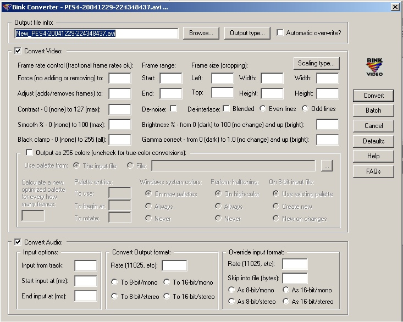This screenshot has width=403, height=322.
Task: Click the output Rate field
Action: pyautogui.click(x=174, y=265)
